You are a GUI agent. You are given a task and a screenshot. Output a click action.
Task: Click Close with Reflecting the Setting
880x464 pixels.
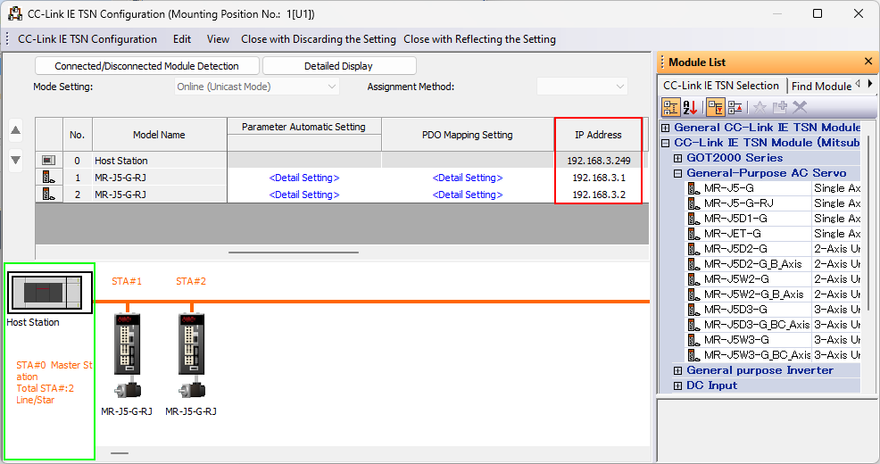[480, 39]
